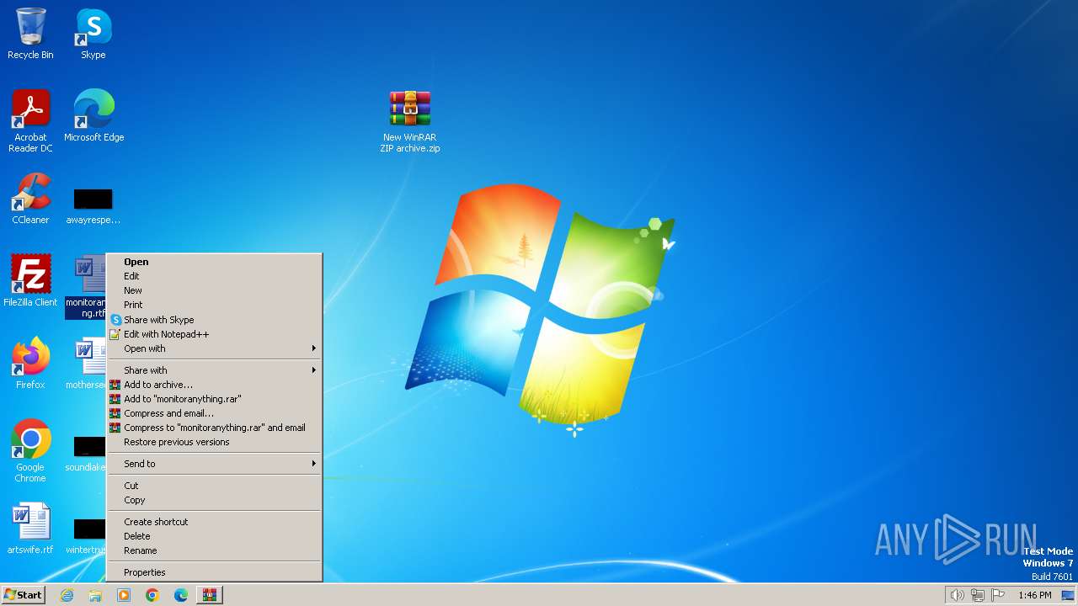Choose Rename in the context menu
1078x606 pixels.
click(215, 550)
